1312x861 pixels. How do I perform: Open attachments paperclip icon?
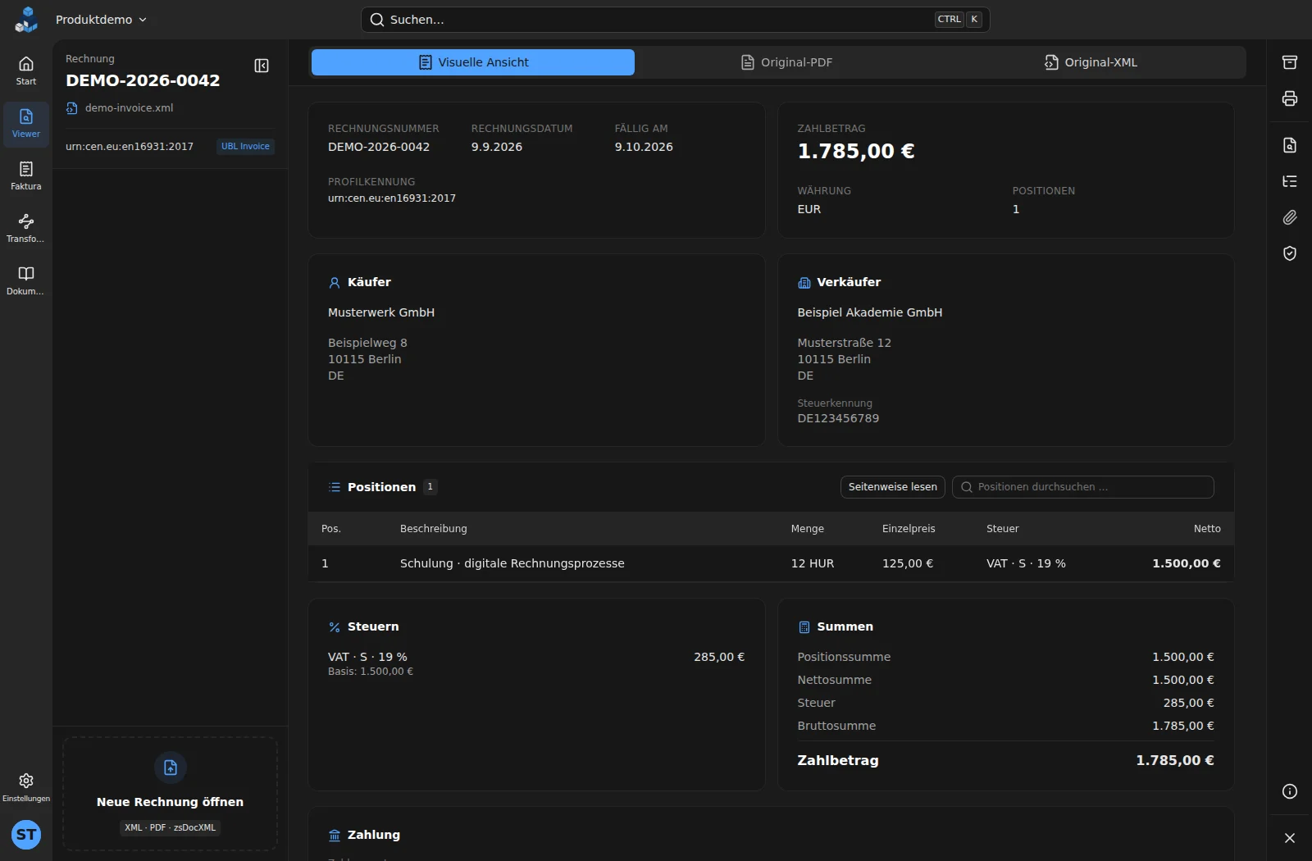(1290, 217)
